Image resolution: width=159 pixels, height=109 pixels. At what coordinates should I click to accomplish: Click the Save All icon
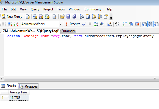74,16
